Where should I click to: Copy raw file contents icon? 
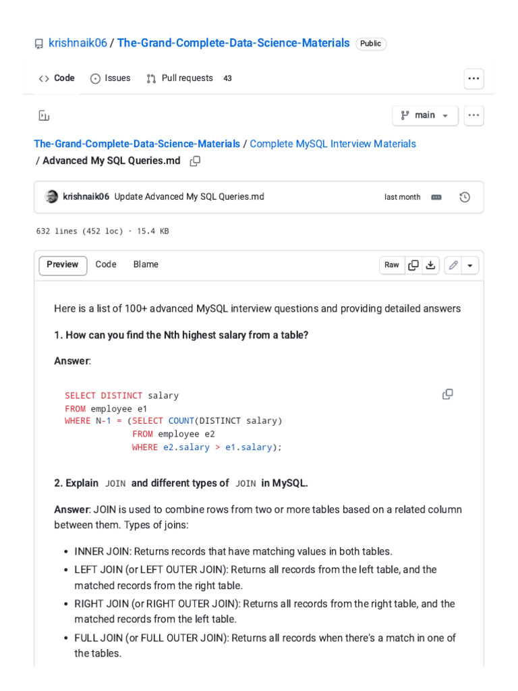pyautogui.click(x=413, y=265)
